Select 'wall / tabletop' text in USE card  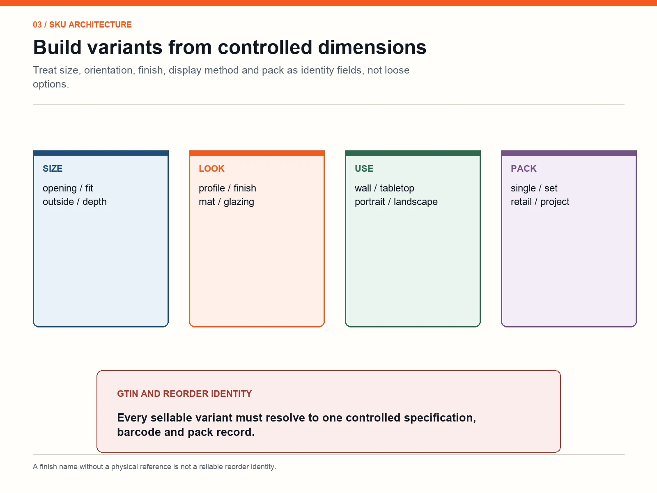[384, 188]
